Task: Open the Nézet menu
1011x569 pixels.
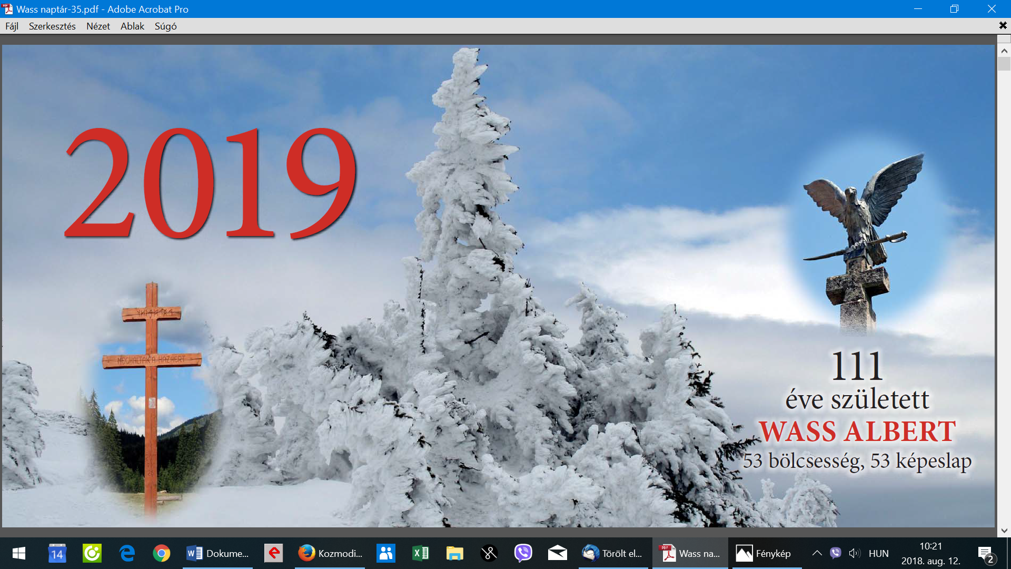Action: tap(98, 26)
